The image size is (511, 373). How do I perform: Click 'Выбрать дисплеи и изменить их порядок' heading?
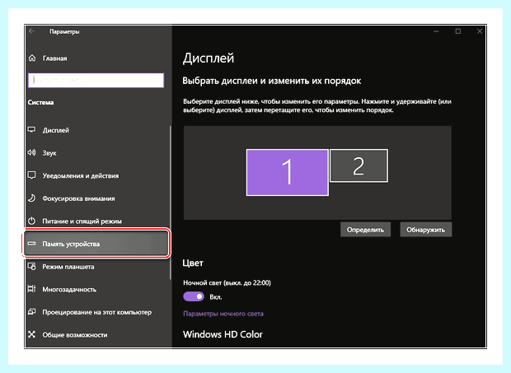coord(272,81)
